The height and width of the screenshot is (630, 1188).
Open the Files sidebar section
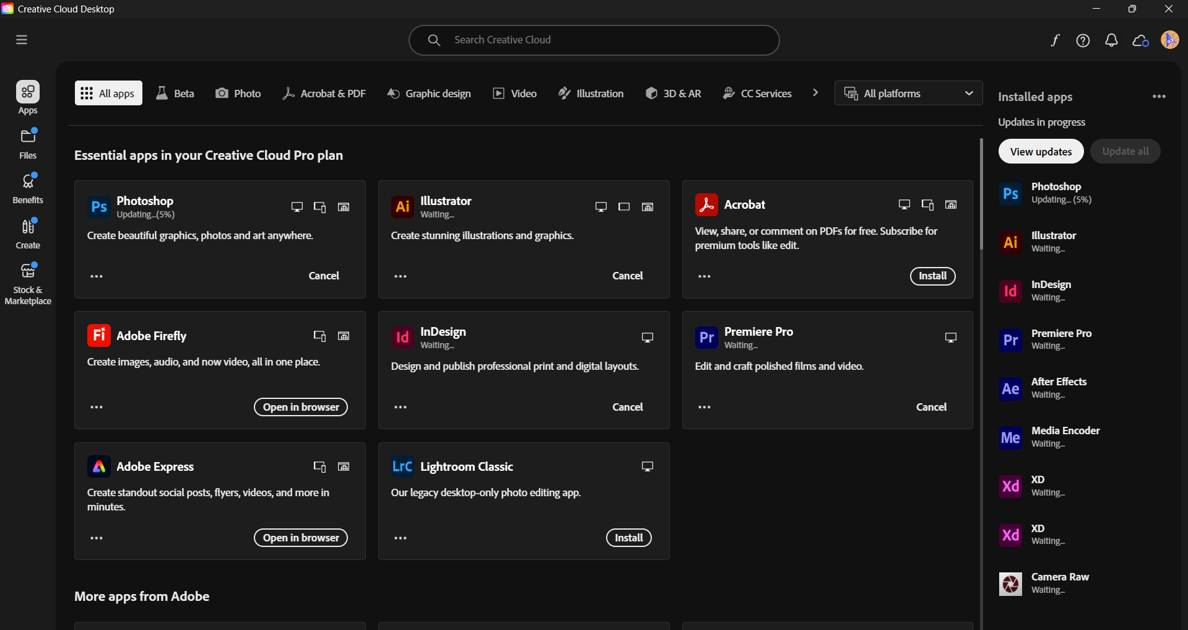[28, 144]
